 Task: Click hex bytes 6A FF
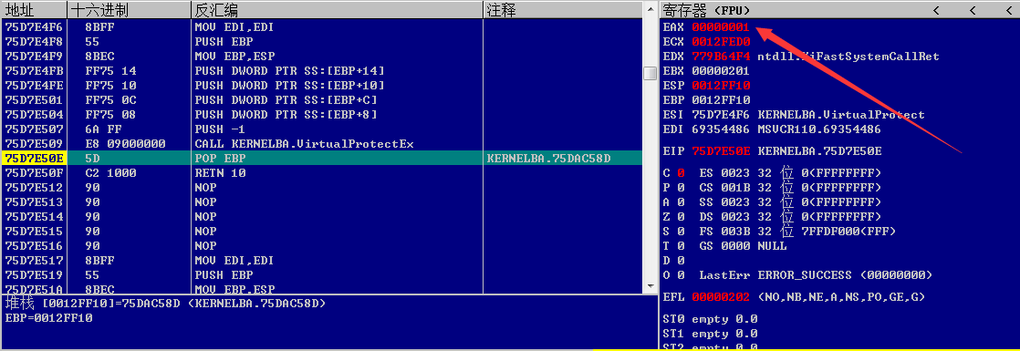click(x=103, y=129)
